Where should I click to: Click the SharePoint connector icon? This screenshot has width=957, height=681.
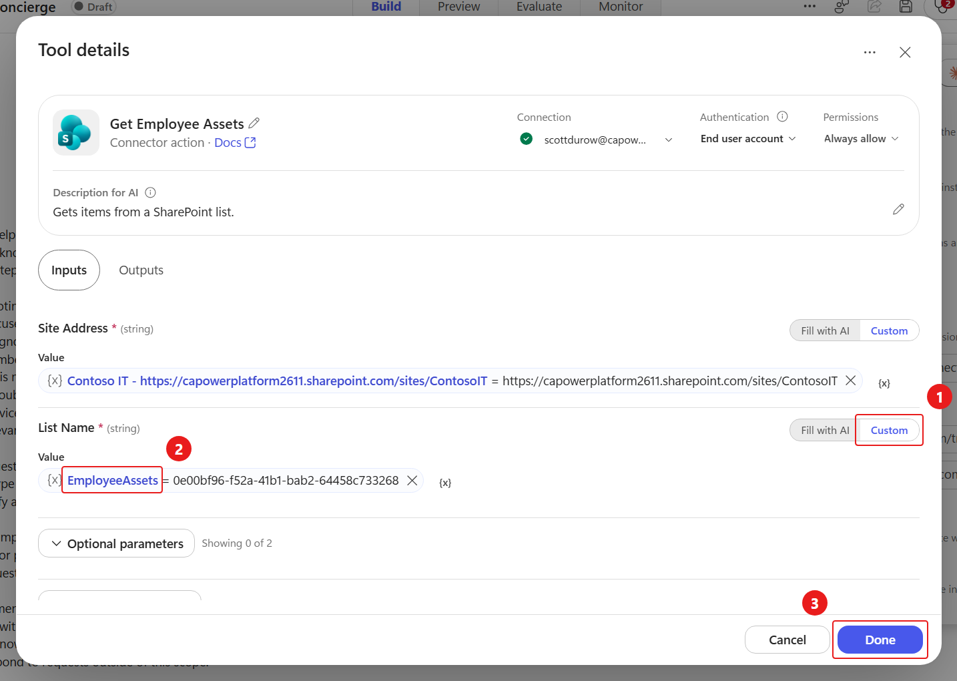76,132
